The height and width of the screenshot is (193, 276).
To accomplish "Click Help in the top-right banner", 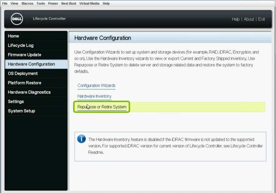I will click(235, 19).
